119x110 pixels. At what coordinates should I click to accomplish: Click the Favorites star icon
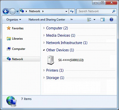(x=9, y=28)
